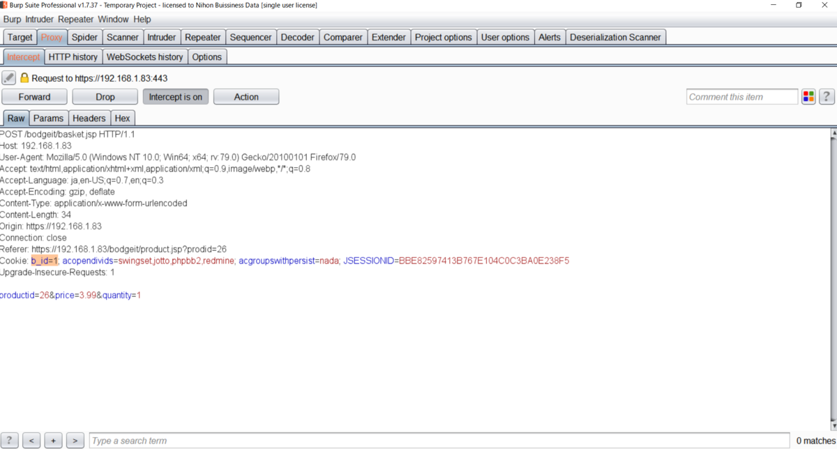
Task: Click the Content-Type header line
Action: pyautogui.click(x=93, y=204)
